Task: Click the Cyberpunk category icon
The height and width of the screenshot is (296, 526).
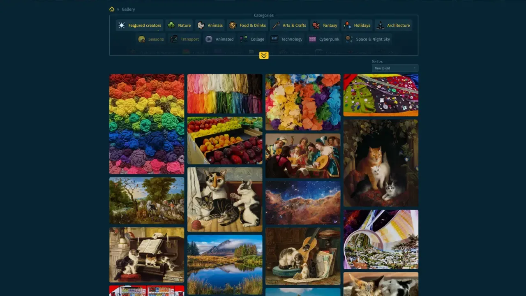Action: click(312, 39)
